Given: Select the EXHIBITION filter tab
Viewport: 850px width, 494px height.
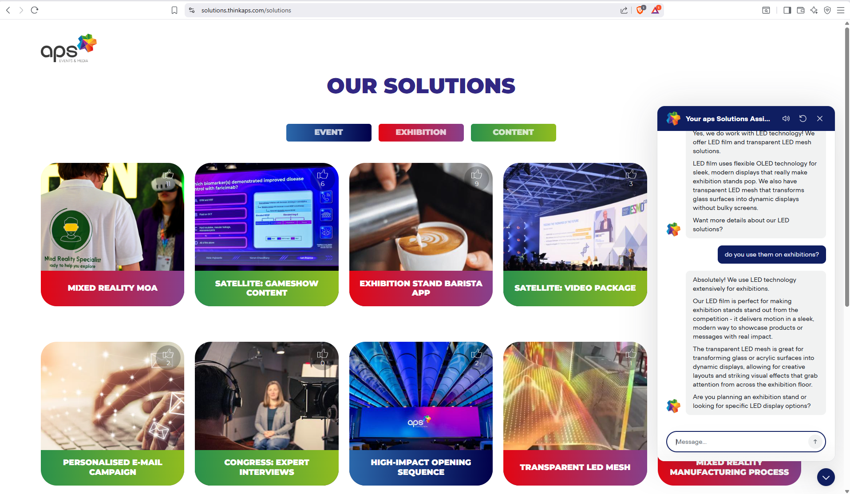Looking at the screenshot, I should coord(421,132).
